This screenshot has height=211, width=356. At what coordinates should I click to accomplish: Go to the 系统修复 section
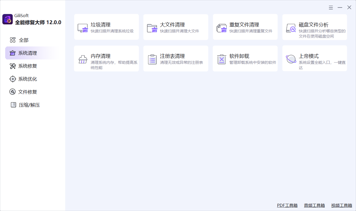(x=28, y=66)
